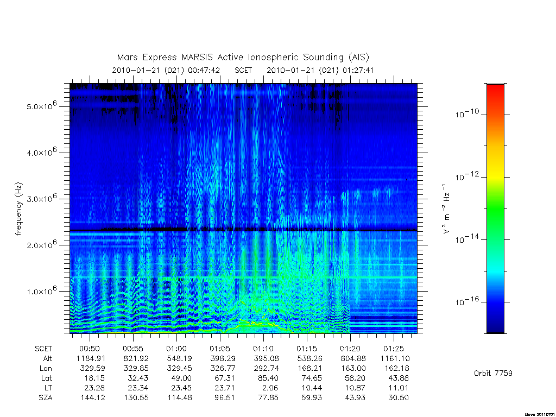Image resolution: width=556 pixels, height=417 pixels.
Task: Click the altitude value '1161.10'
Action: [395, 358]
